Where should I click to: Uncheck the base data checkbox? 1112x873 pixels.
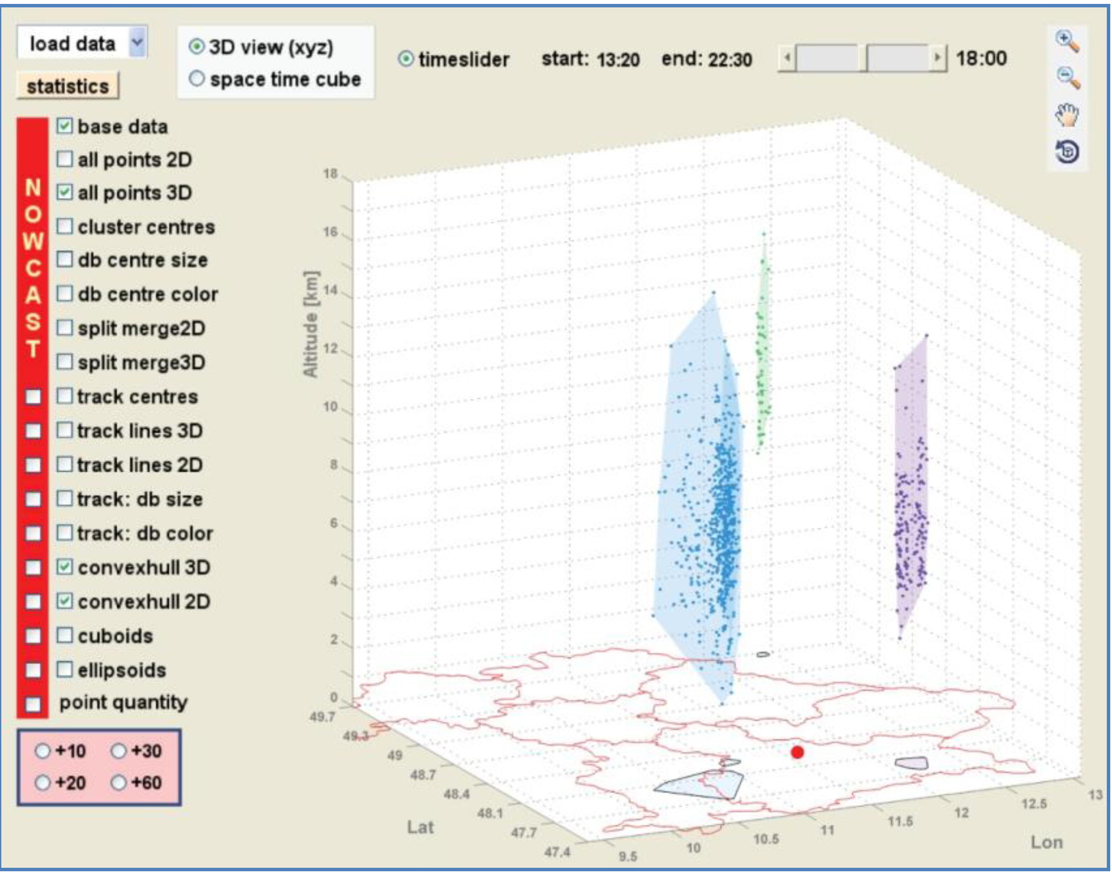click(x=64, y=126)
